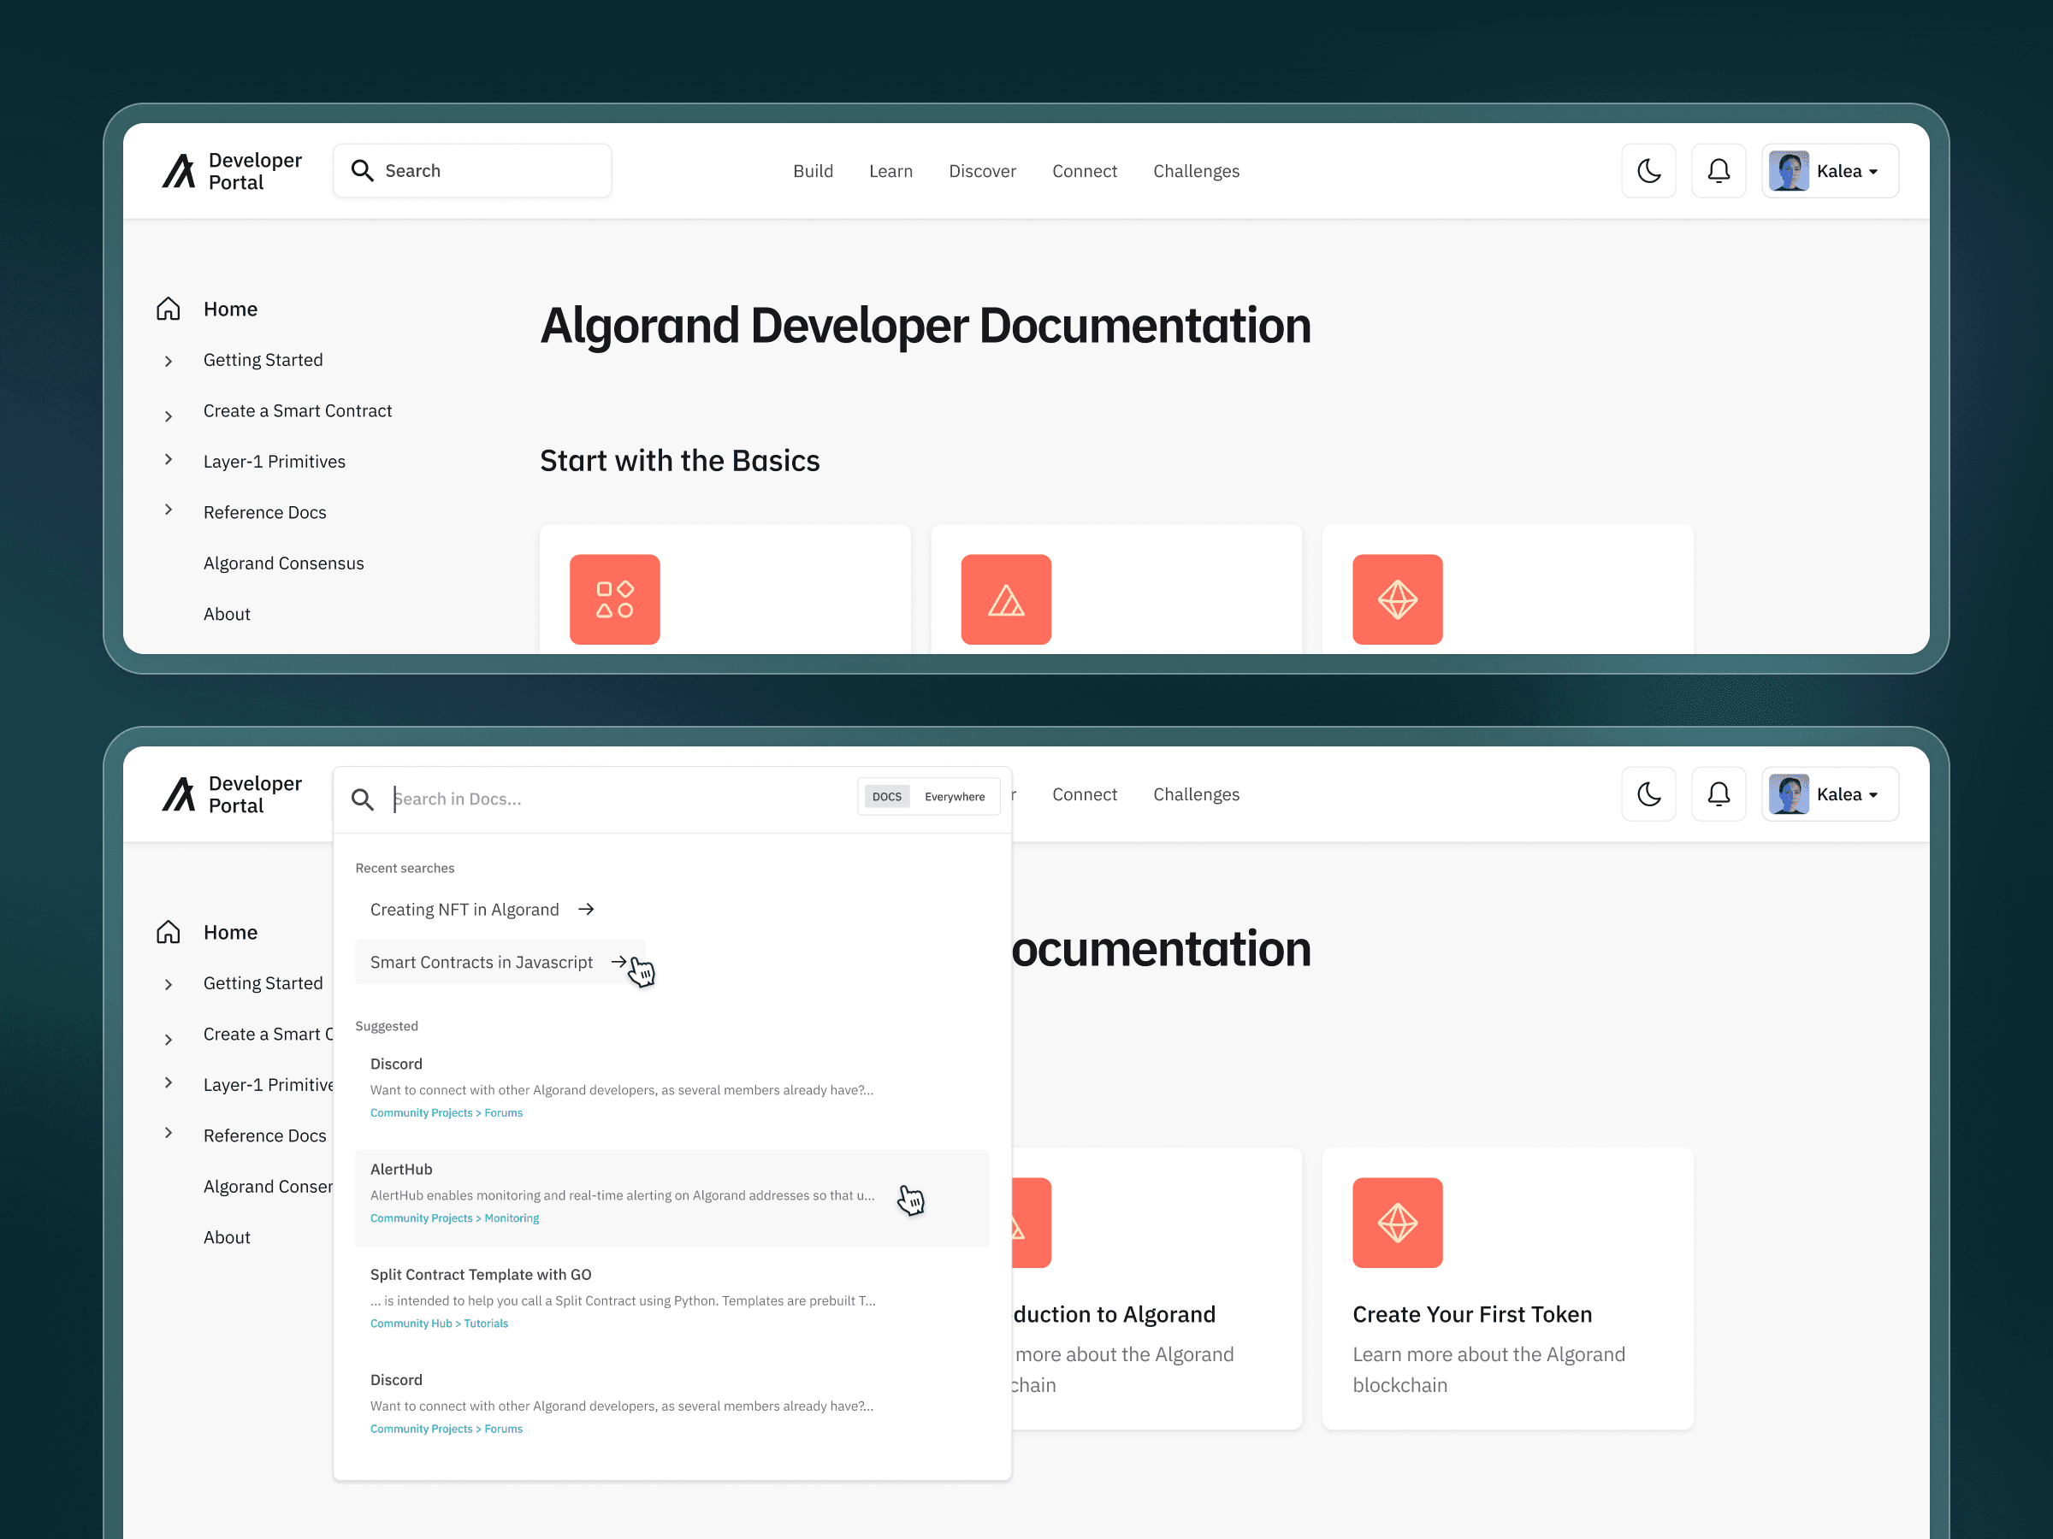Click the magnifier icon beside Search in Docs
This screenshot has width=2053, height=1539.
point(362,798)
